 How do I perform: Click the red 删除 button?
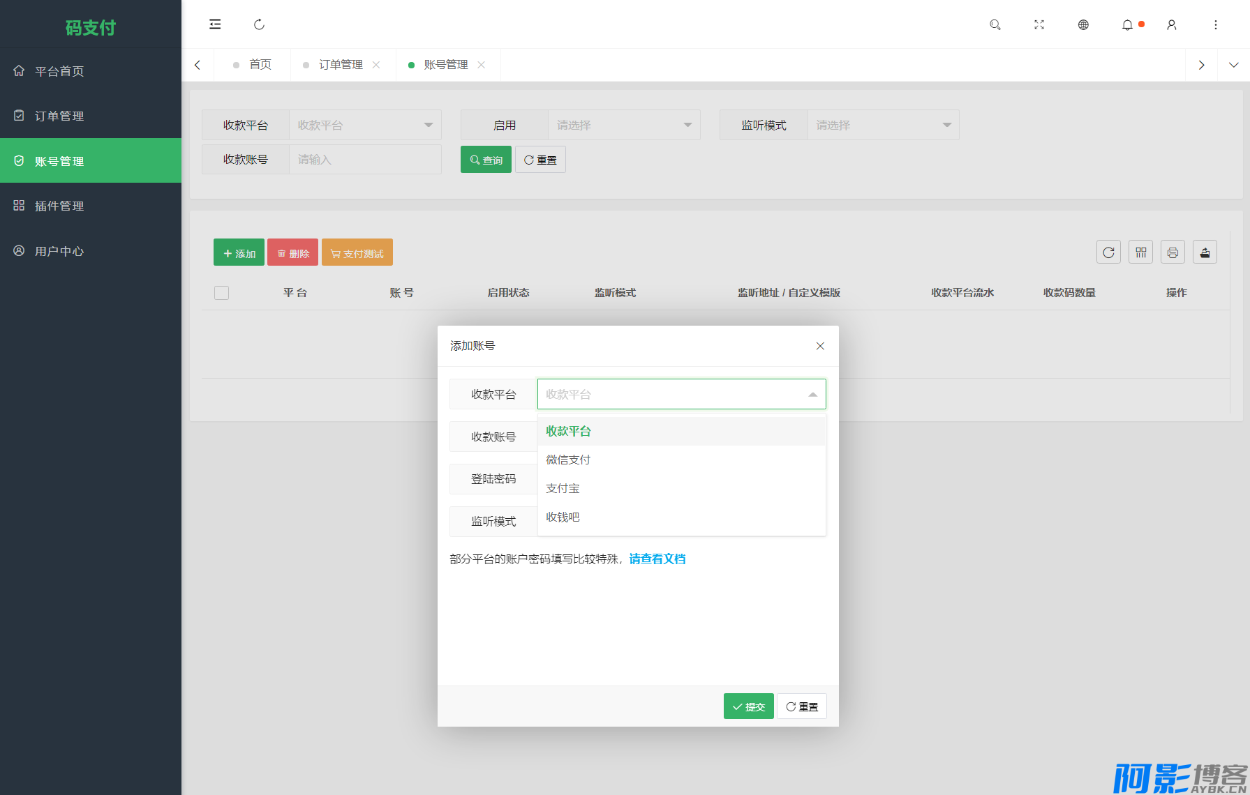click(x=292, y=252)
